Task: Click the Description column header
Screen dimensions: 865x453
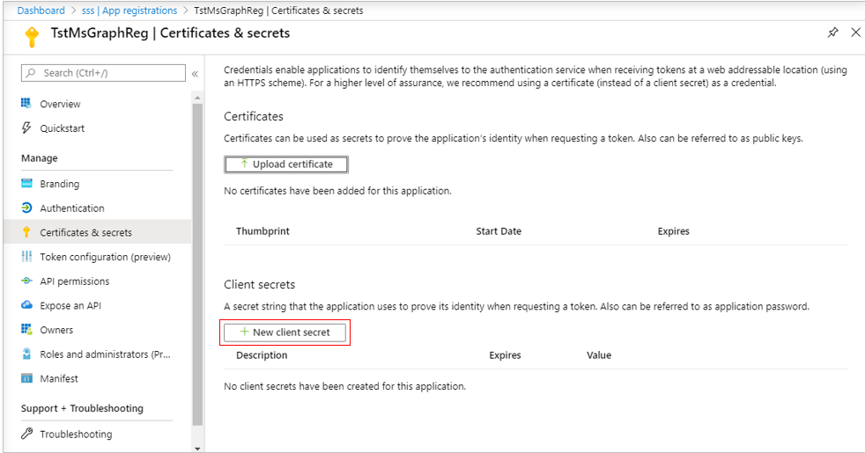Action: point(262,354)
